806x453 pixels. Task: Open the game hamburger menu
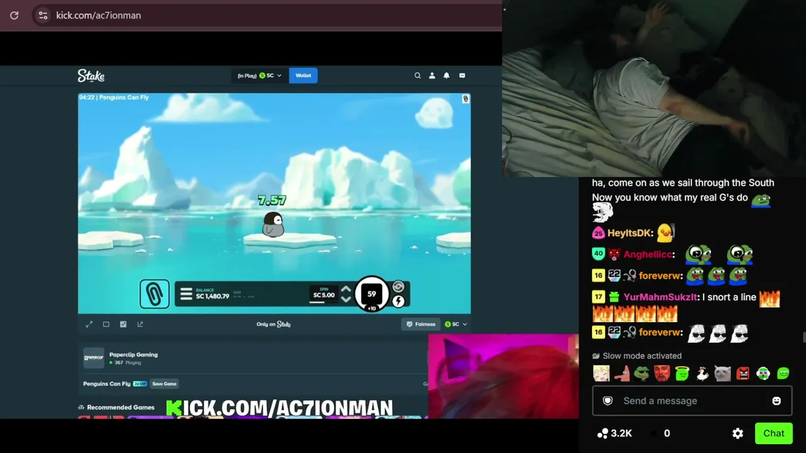click(x=186, y=294)
